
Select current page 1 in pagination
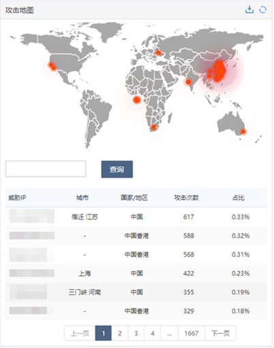pos(104,333)
